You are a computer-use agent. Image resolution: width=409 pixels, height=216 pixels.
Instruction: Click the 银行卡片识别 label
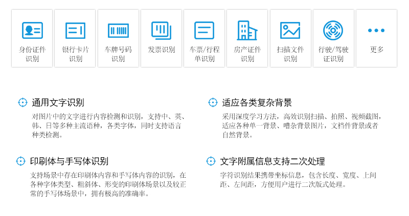tap(75, 54)
